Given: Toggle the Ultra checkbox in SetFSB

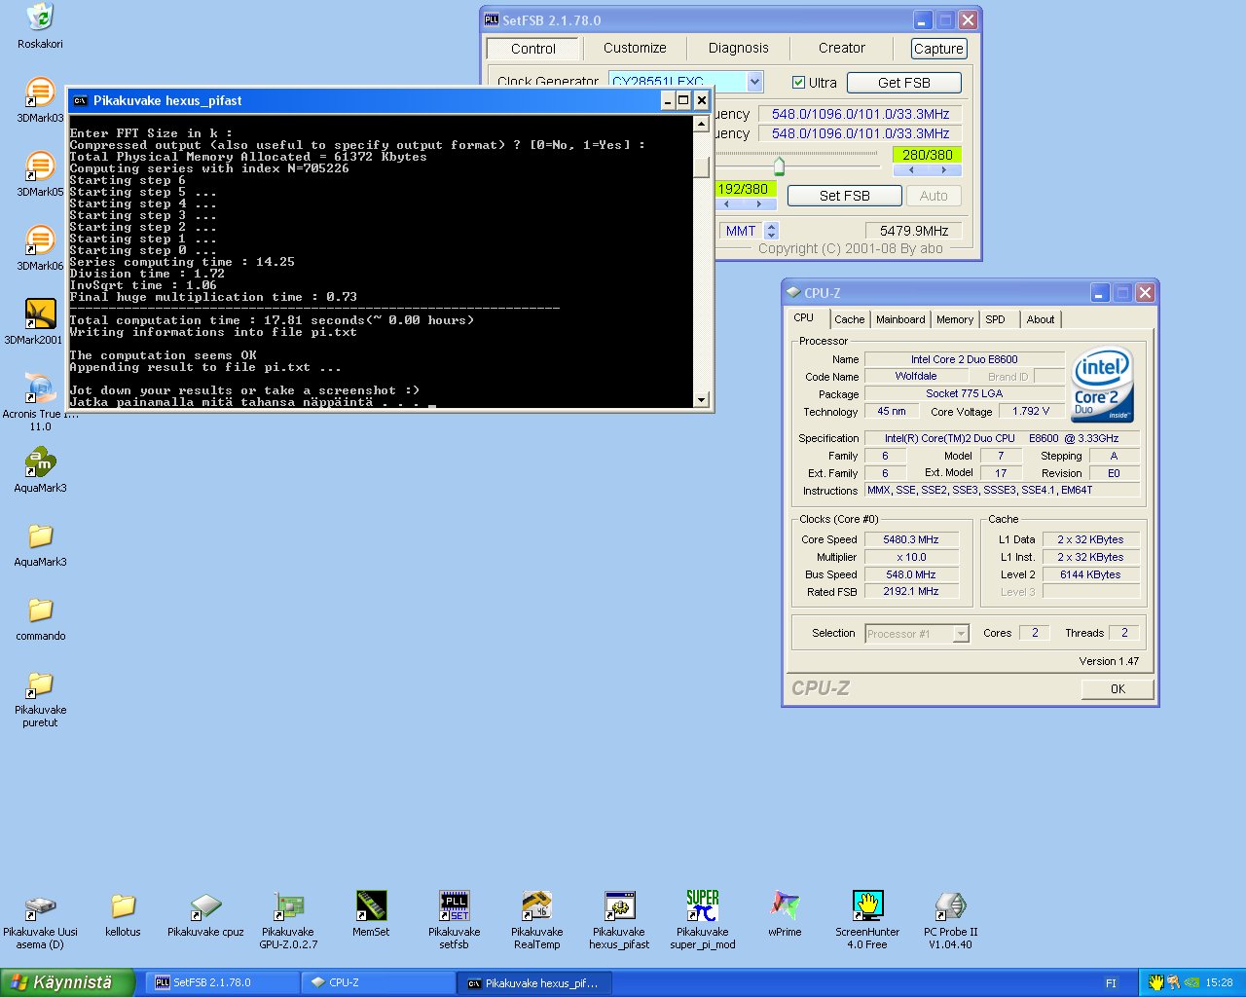Looking at the screenshot, I should [798, 83].
